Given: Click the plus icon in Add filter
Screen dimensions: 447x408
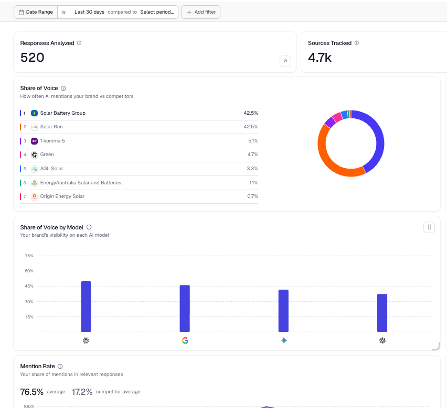Looking at the screenshot, I should click(x=189, y=12).
